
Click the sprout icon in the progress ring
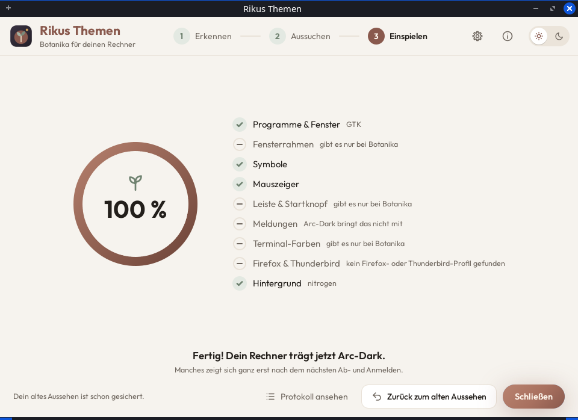(135, 183)
